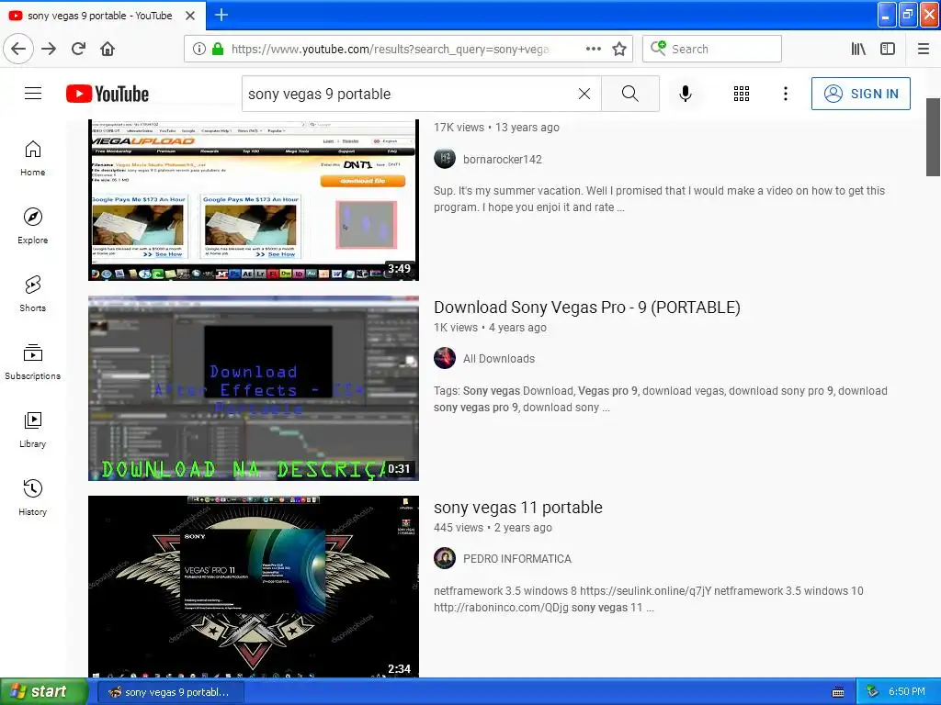Open the Firefox hamburger menu
The height and width of the screenshot is (705, 941).
[924, 49]
